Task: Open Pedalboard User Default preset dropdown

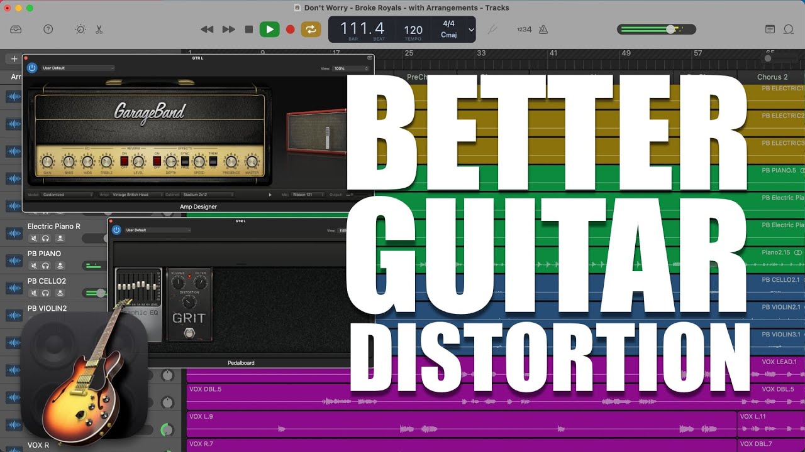Action: point(158,230)
